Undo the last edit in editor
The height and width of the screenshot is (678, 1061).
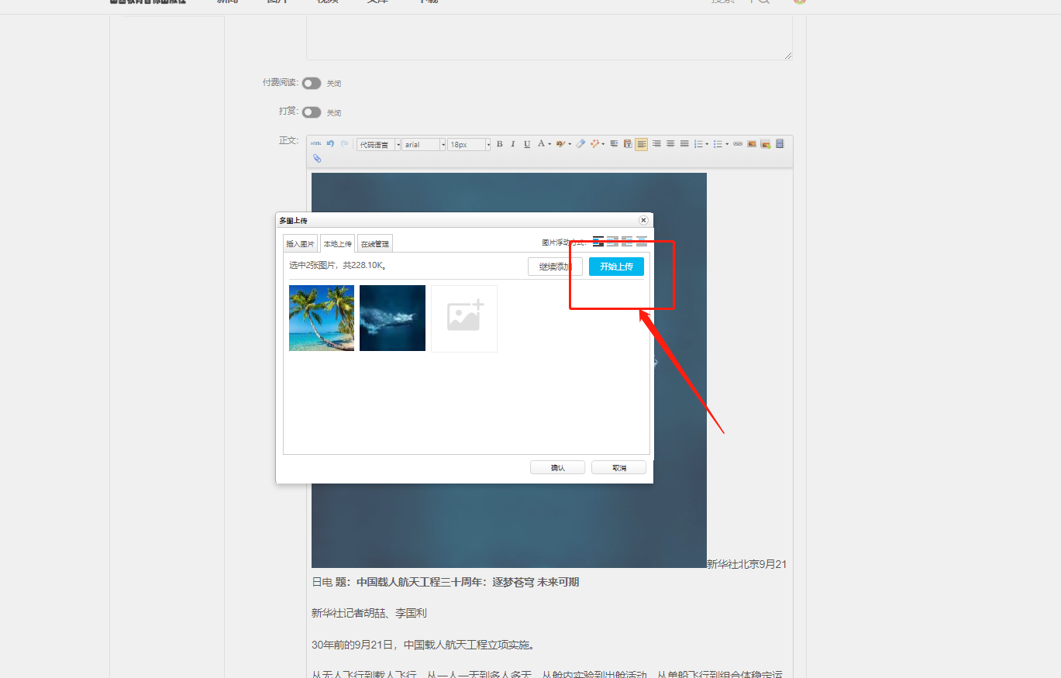[x=330, y=144]
